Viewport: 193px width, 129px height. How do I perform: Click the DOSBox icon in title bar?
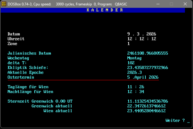tap(4, 4)
